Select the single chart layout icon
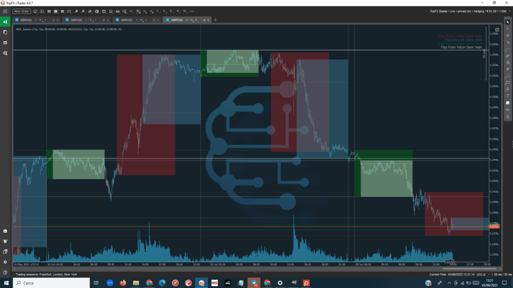The height and width of the screenshot is (288, 513). [56, 11]
